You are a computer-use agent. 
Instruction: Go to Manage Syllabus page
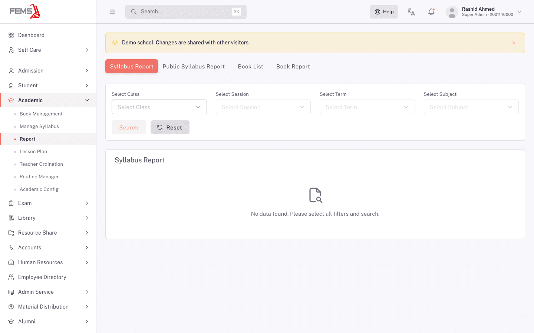(39, 127)
